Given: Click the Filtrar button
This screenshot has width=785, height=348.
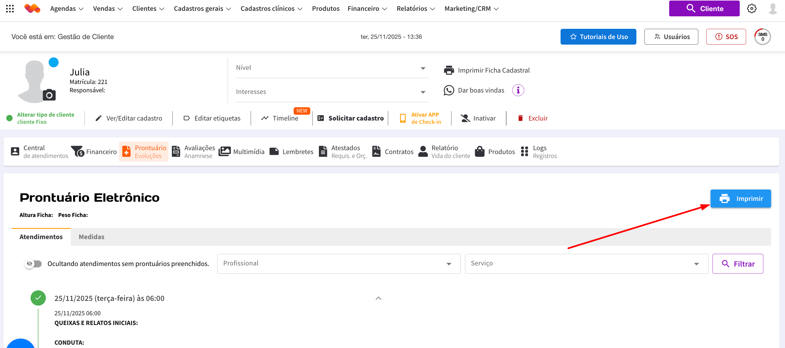Looking at the screenshot, I should click(737, 264).
